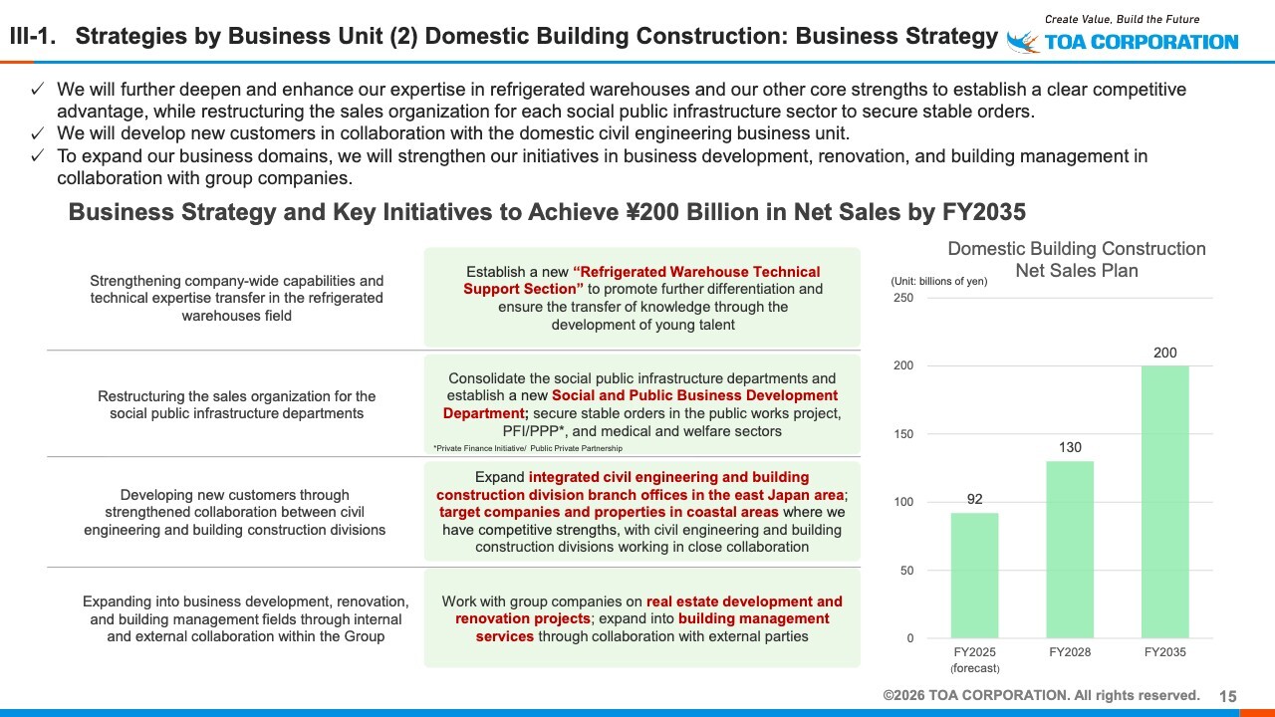Click "Create Value, Build the Future" tagline

coord(1122,19)
